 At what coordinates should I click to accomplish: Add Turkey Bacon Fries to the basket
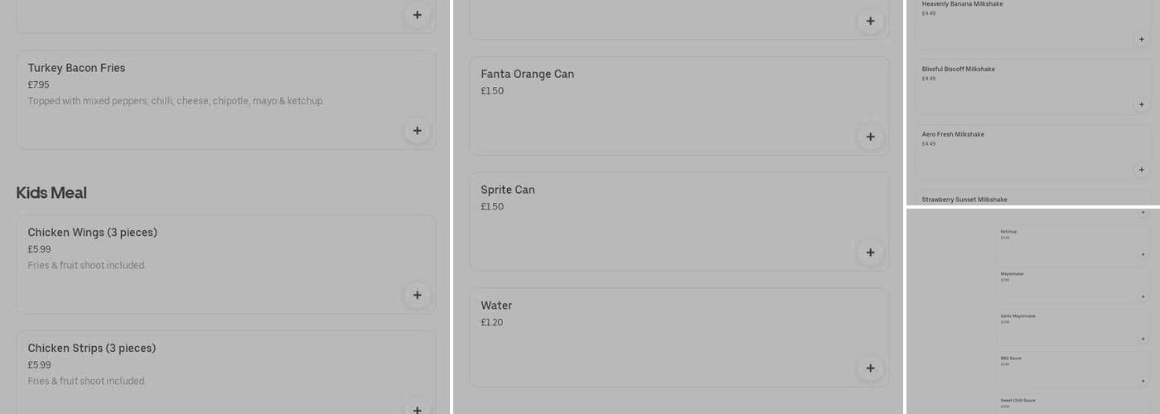417,131
